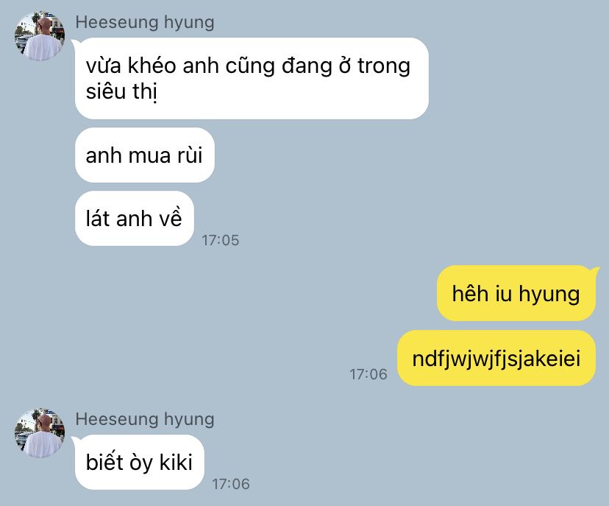Open the bottom Heeseung hyung profile picture
The height and width of the screenshot is (506, 609).
pos(40,432)
